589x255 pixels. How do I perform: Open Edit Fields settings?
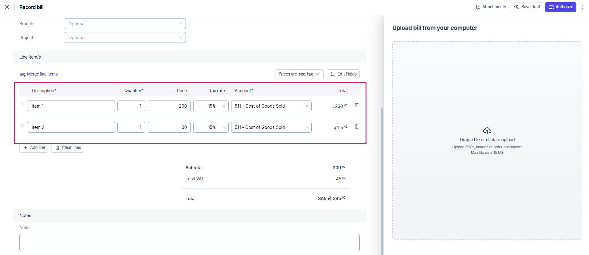click(x=343, y=74)
